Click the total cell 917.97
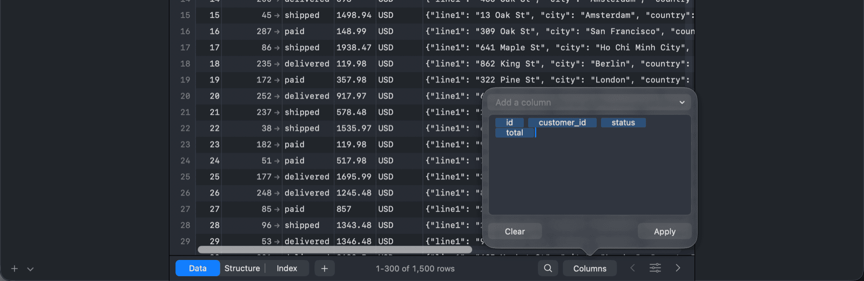864x281 pixels. pyautogui.click(x=354, y=96)
